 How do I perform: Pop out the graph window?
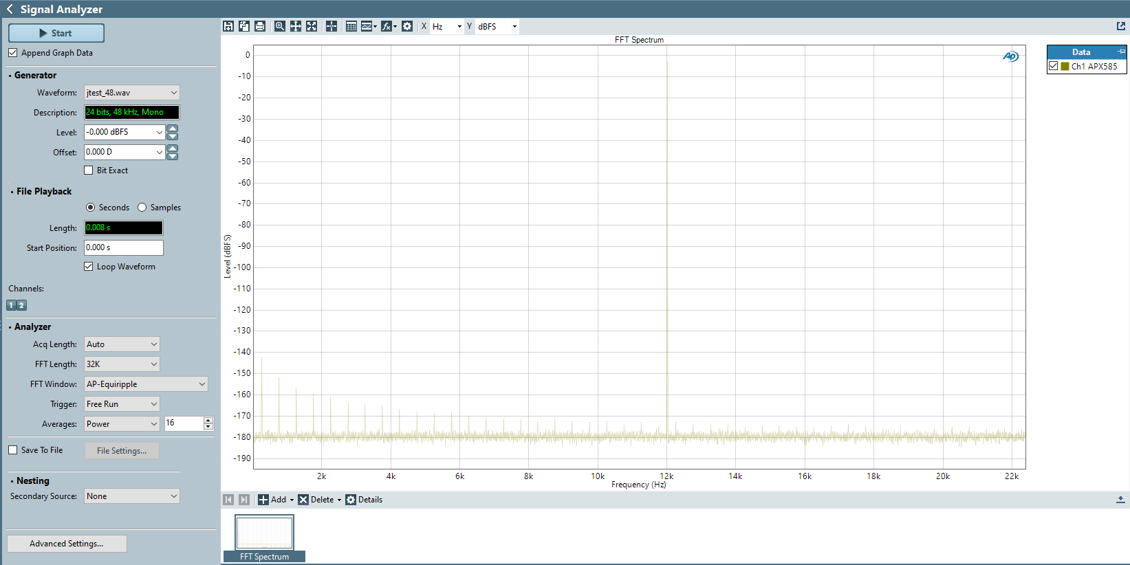click(1121, 26)
